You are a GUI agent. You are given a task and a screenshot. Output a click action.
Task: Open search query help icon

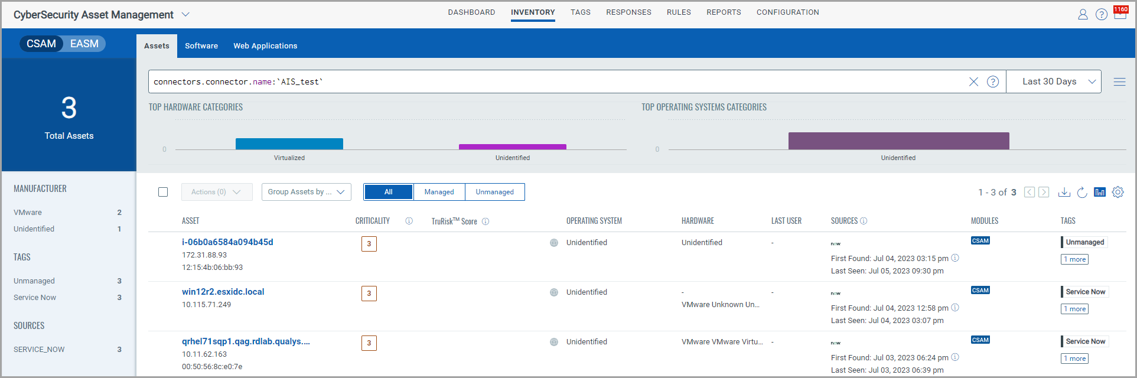click(993, 82)
